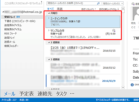Viewport: 139px width, 102px height.
Task: Switch to the 予定表 calendar module
Action: (26, 94)
